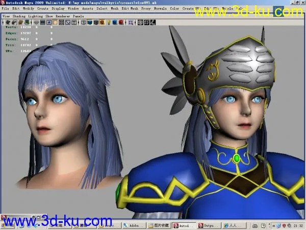Toggle X-Ray shading icon
Image resolution: width=306 pixels, height=230 pixels.
pyautogui.click(x=140, y=22)
